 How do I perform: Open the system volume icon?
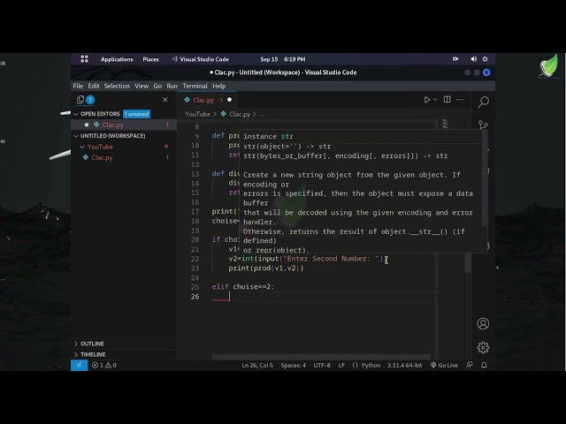click(474, 59)
